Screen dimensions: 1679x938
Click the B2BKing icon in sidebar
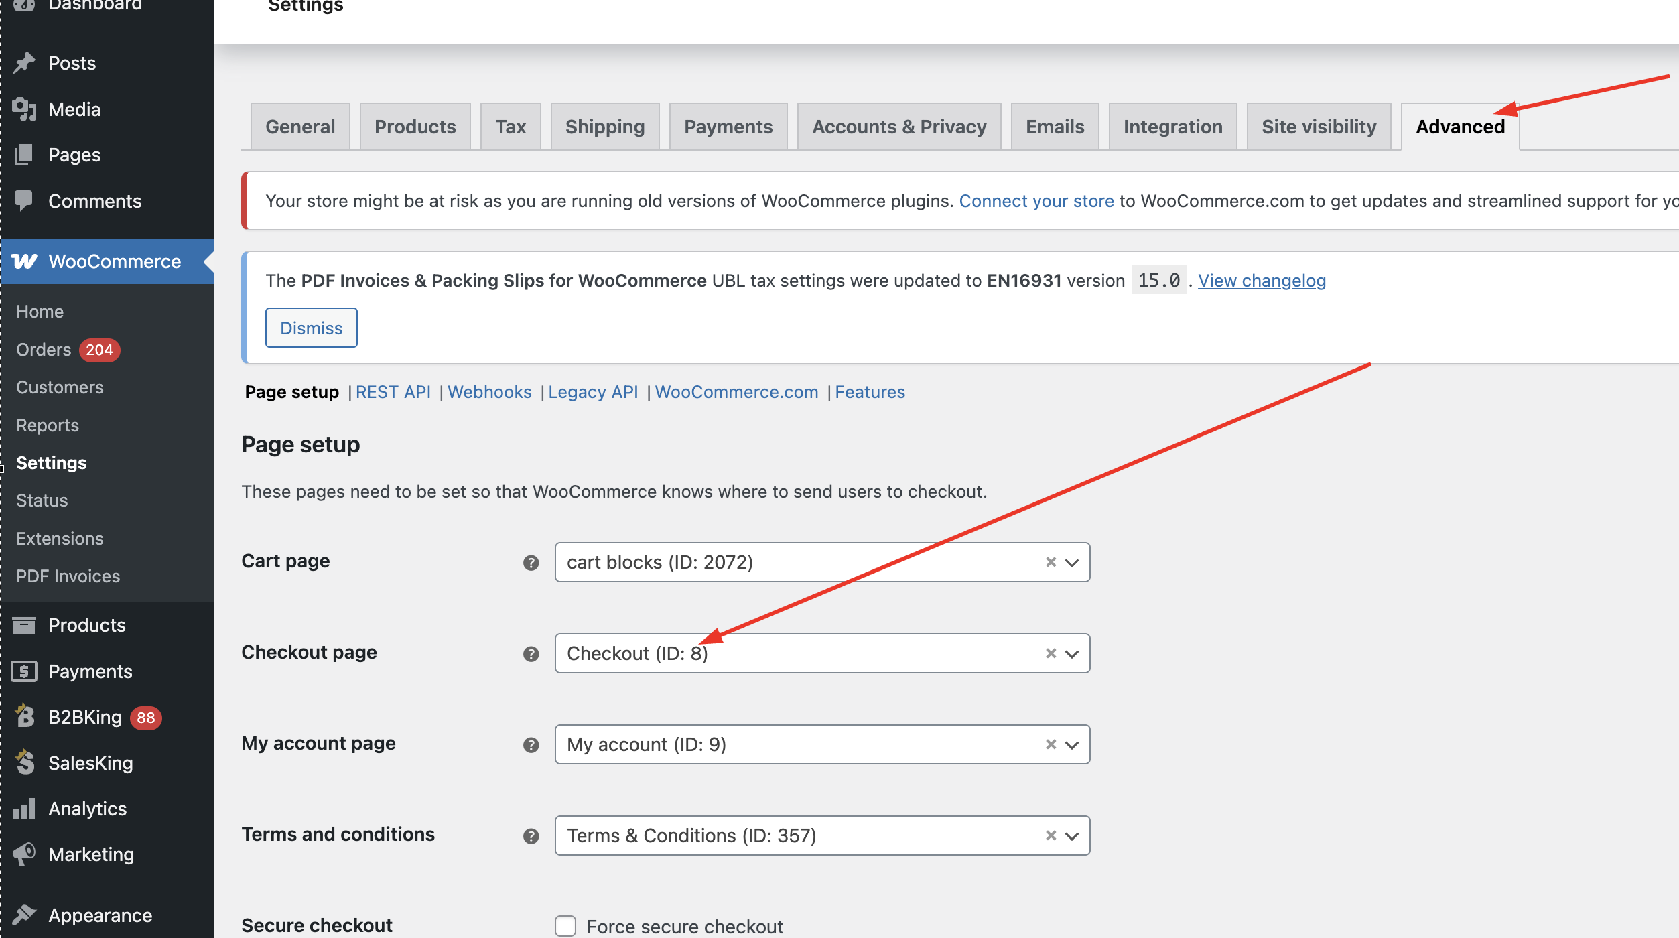24,717
